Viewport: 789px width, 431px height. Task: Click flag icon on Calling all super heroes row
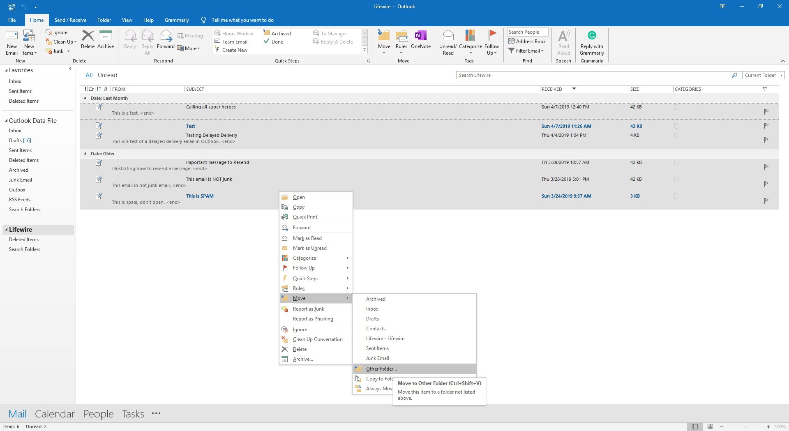click(x=766, y=111)
